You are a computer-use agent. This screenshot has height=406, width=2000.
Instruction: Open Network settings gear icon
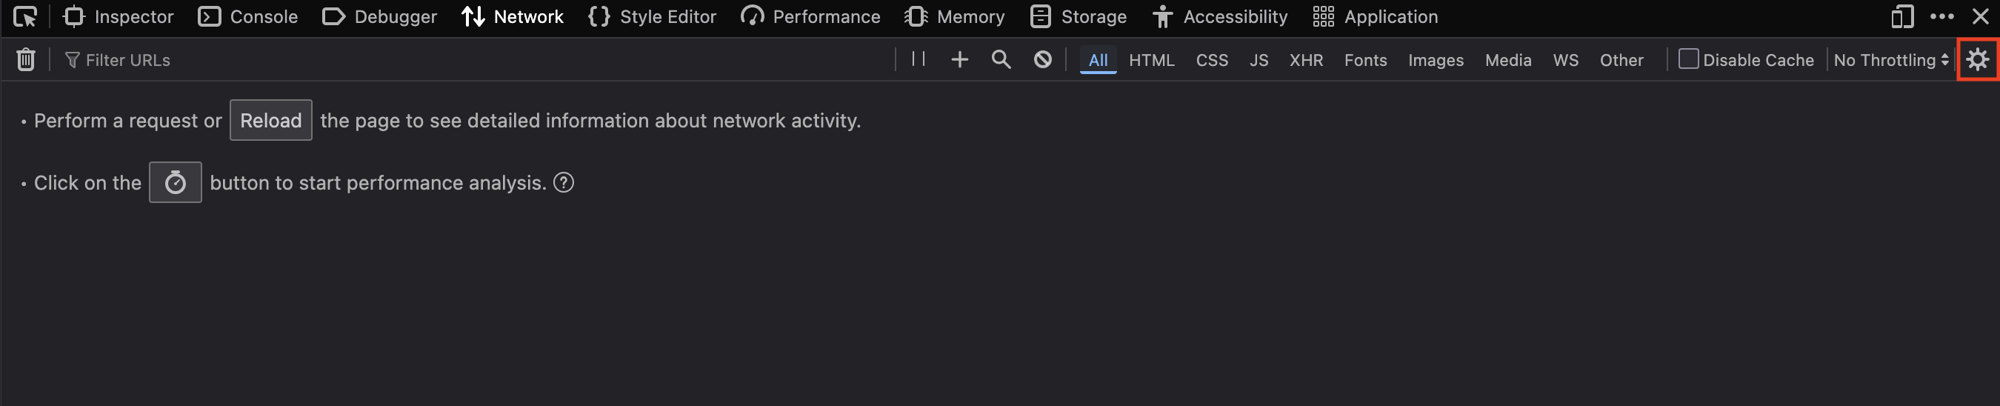[1978, 60]
